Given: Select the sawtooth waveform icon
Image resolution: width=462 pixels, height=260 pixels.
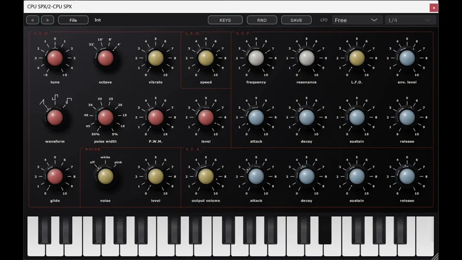Looking at the screenshot, I should (42, 102).
